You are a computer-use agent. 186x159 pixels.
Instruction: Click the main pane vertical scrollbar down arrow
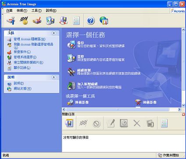click(183, 105)
